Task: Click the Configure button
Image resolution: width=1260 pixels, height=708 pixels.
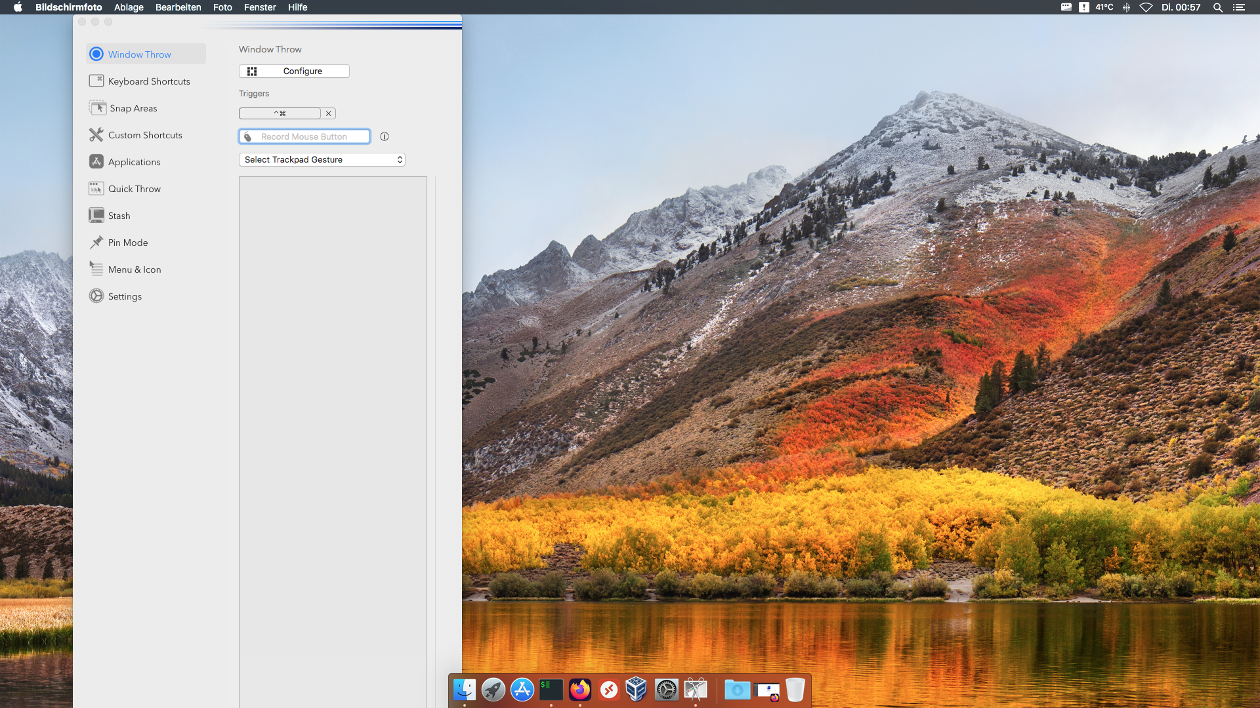Action: point(294,71)
